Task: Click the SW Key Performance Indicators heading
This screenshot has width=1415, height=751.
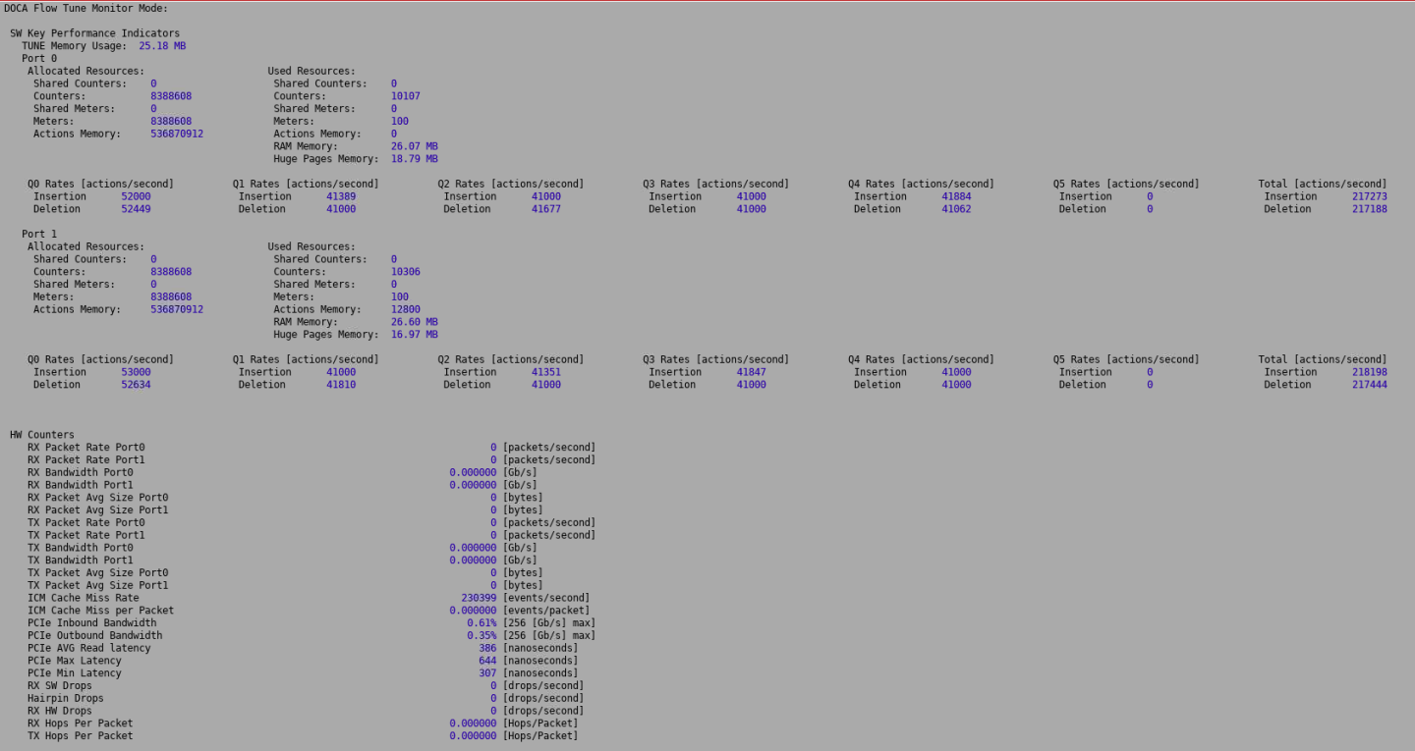Action: tap(94, 33)
